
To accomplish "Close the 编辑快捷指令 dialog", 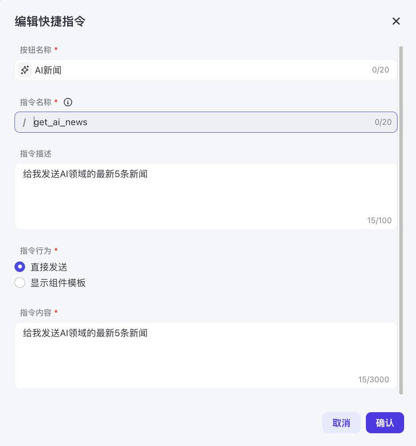I will tap(396, 21).
